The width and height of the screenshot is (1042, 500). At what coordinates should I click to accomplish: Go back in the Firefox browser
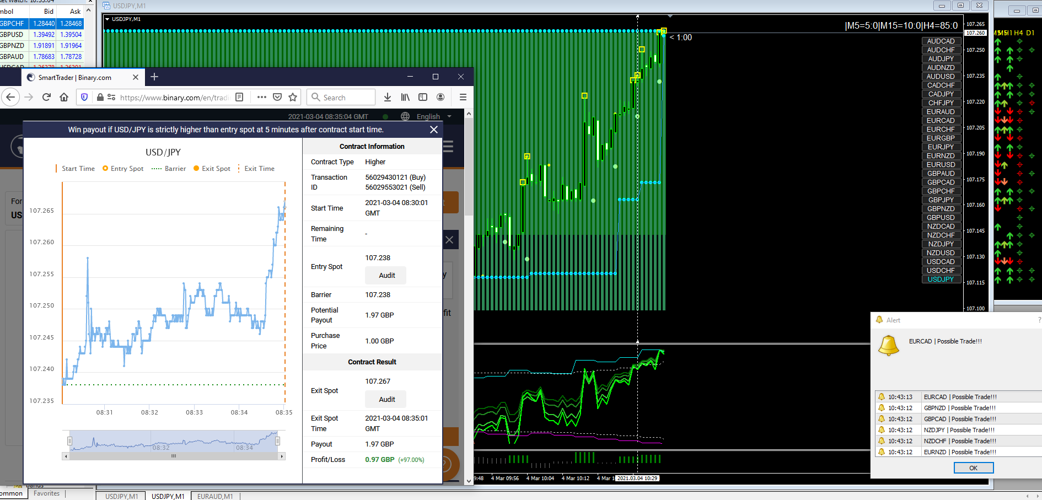point(10,97)
